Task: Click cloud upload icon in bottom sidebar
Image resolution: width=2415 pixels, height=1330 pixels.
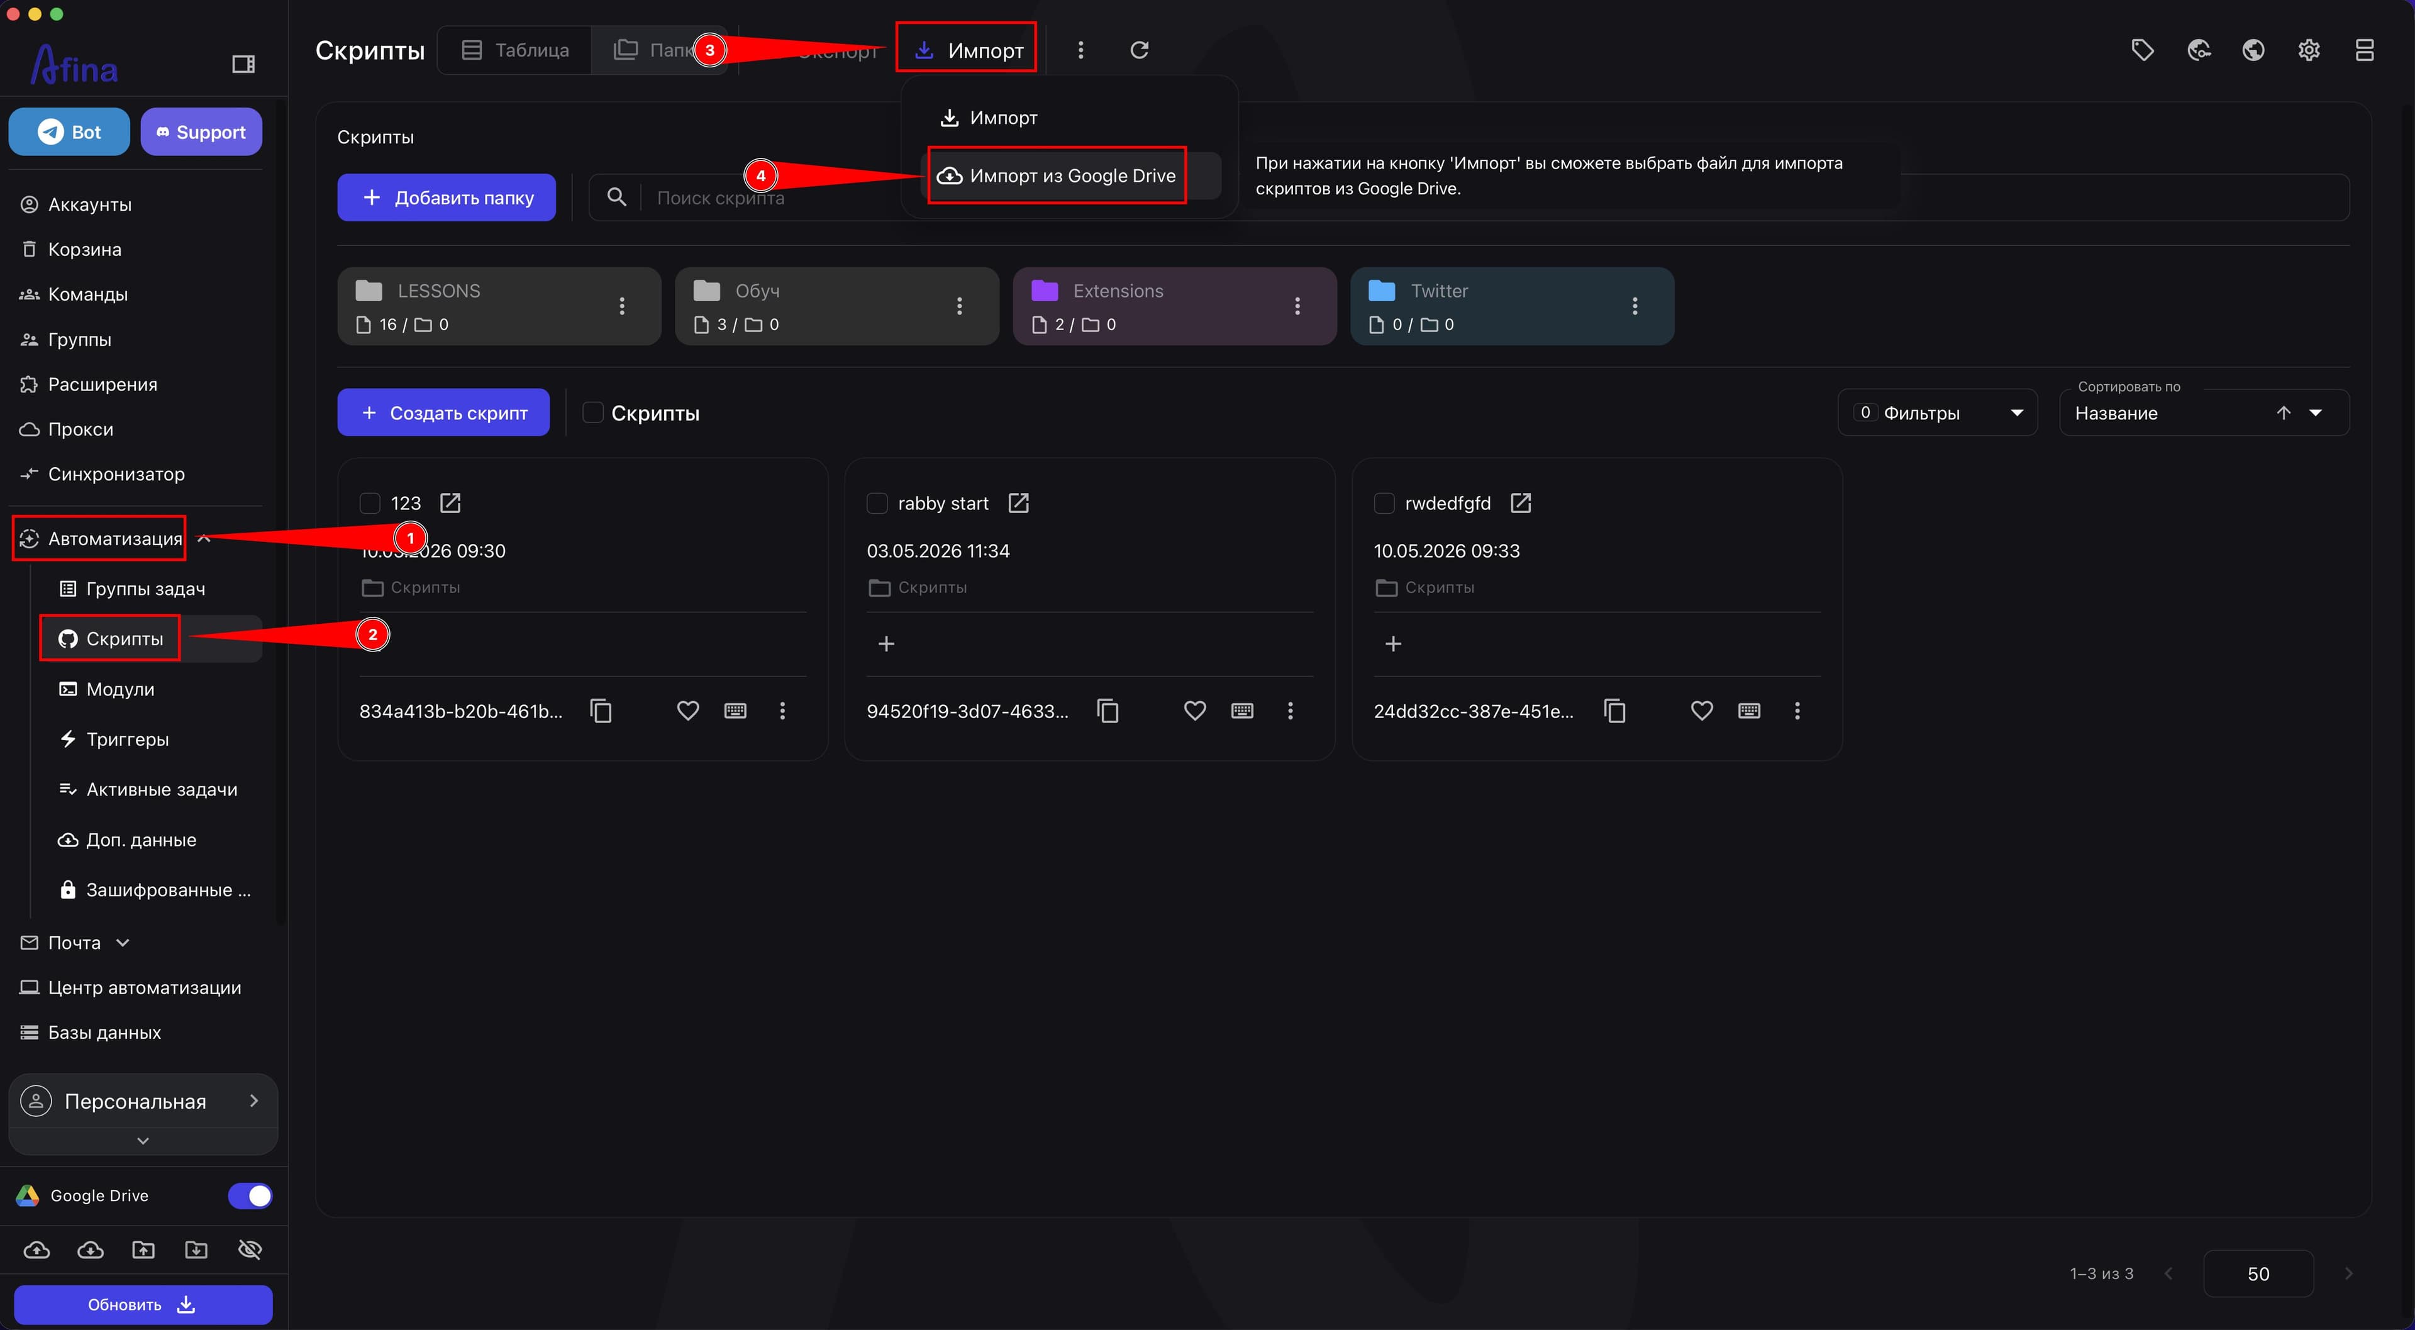Action: pyautogui.click(x=36, y=1250)
